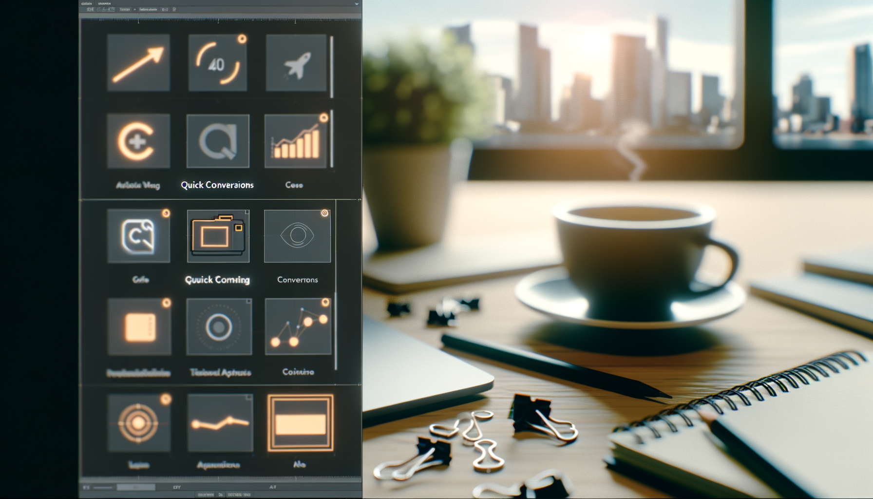Click the orange badge on the target tile
Screen dimensions: 873x499
pos(166,400)
